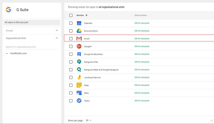Open Groups for Business service
Image resolution: width=214 pixels, height=124 pixels.
(93, 54)
